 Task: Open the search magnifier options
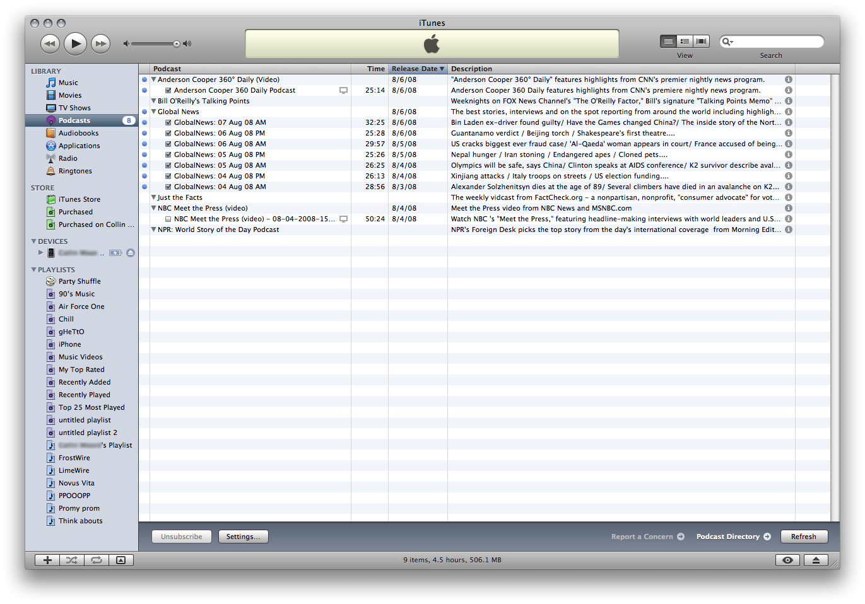pyautogui.click(x=727, y=42)
